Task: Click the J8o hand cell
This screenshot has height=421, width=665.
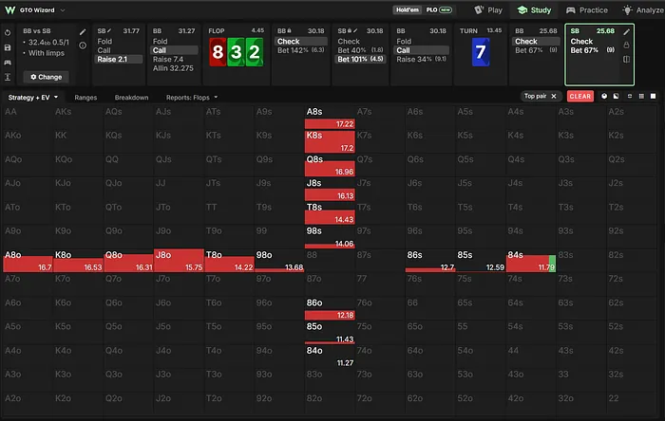Action: coord(179,261)
